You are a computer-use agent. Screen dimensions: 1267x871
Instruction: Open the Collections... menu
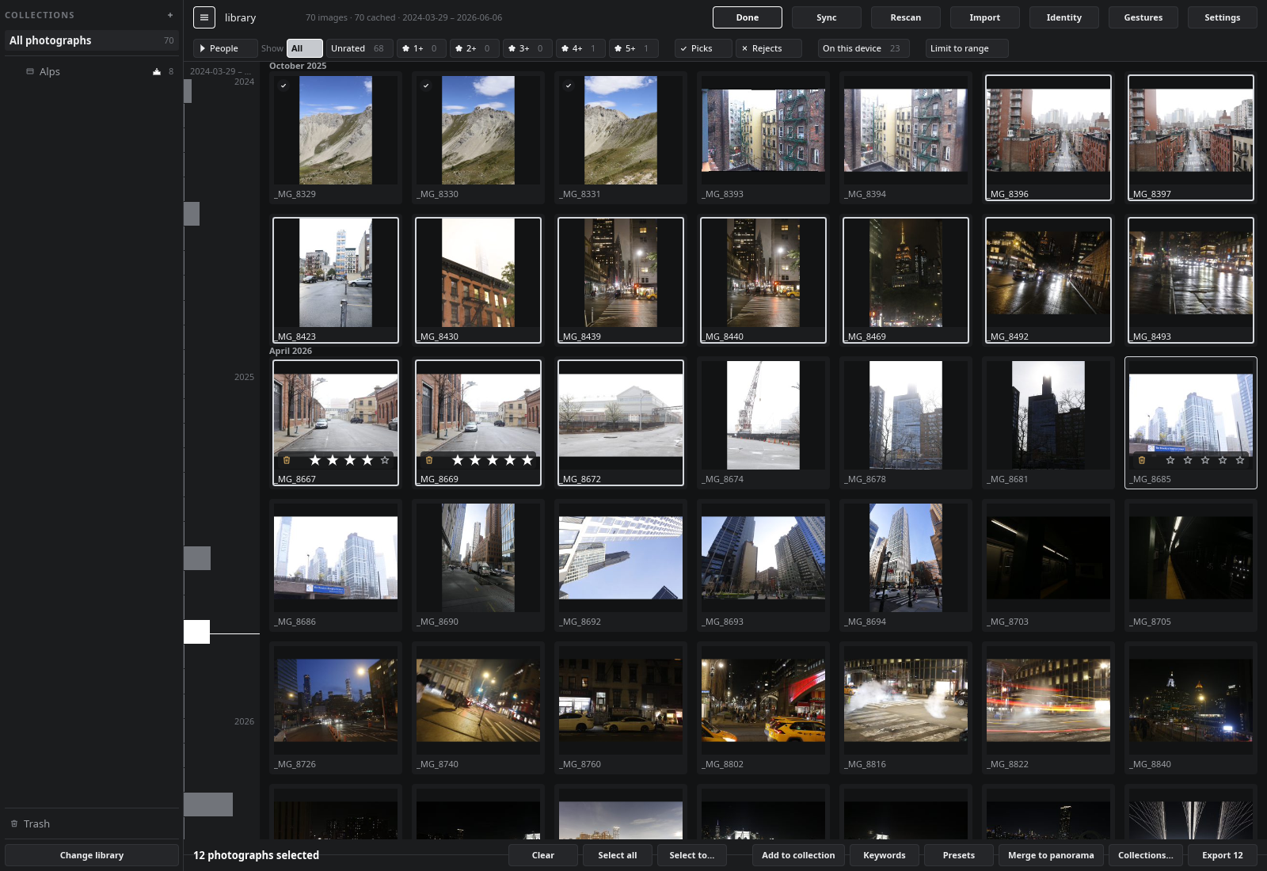tap(1146, 855)
